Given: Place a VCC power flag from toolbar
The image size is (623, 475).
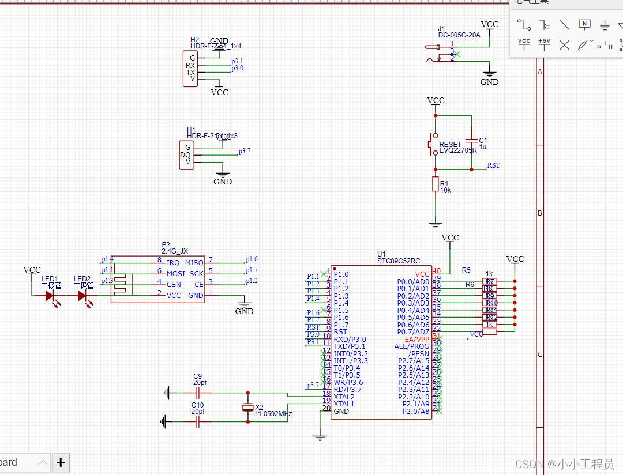Looking at the screenshot, I should [x=524, y=44].
